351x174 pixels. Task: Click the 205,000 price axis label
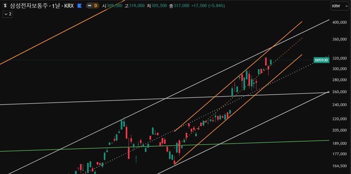click(339, 130)
